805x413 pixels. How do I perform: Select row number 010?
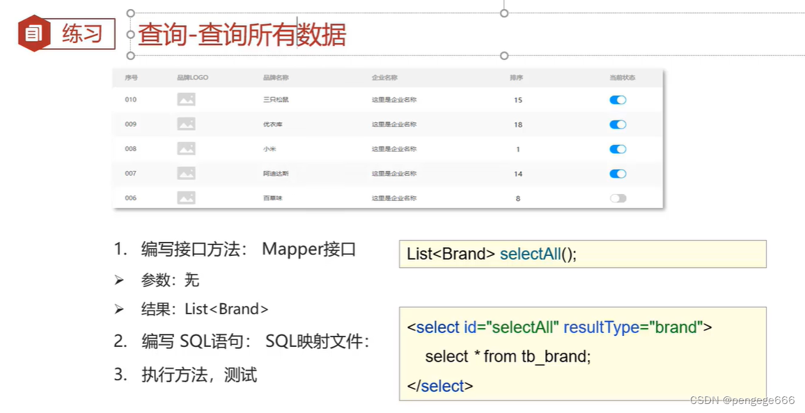tap(130, 99)
